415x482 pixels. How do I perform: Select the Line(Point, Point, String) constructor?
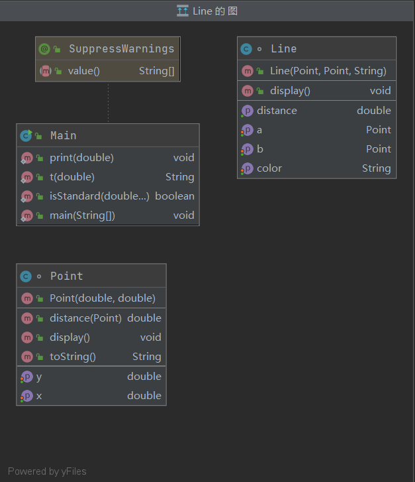[x=316, y=71]
